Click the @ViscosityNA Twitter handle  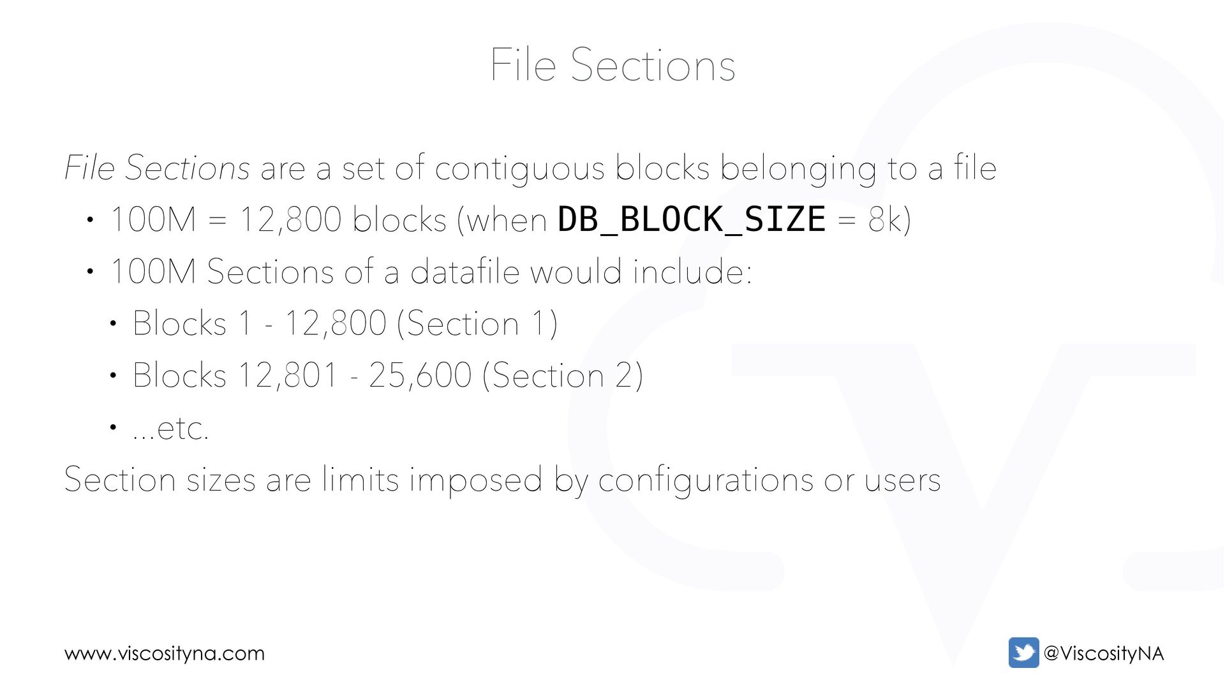1104,653
